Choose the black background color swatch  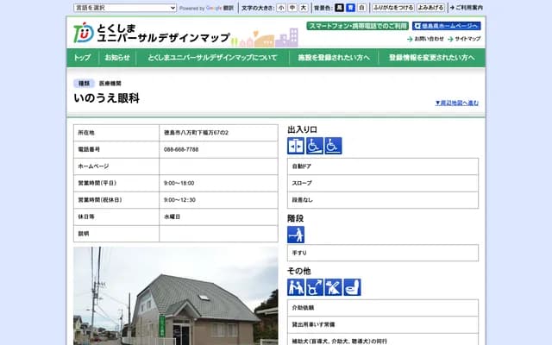click(339, 8)
